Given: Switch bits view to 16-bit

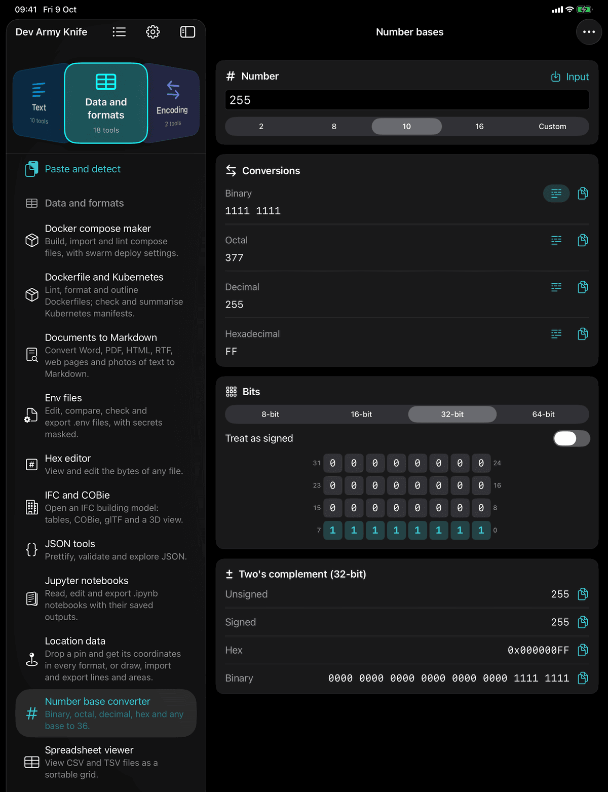Looking at the screenshot, I should point(361,414).
